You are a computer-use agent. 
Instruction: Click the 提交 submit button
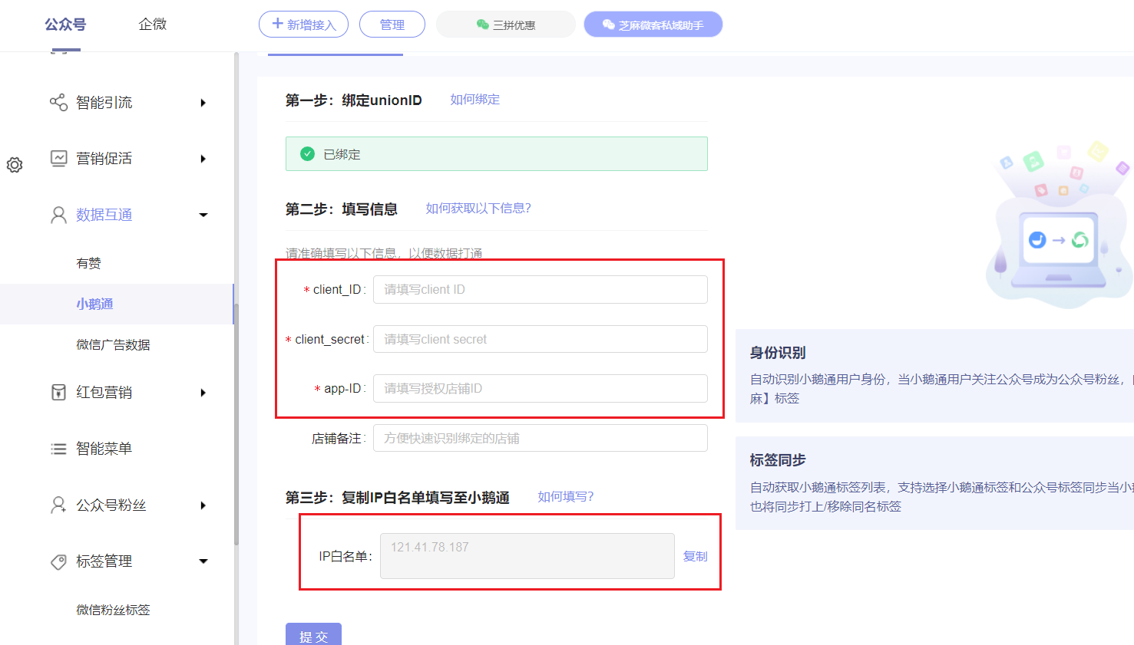click(313, 635)
